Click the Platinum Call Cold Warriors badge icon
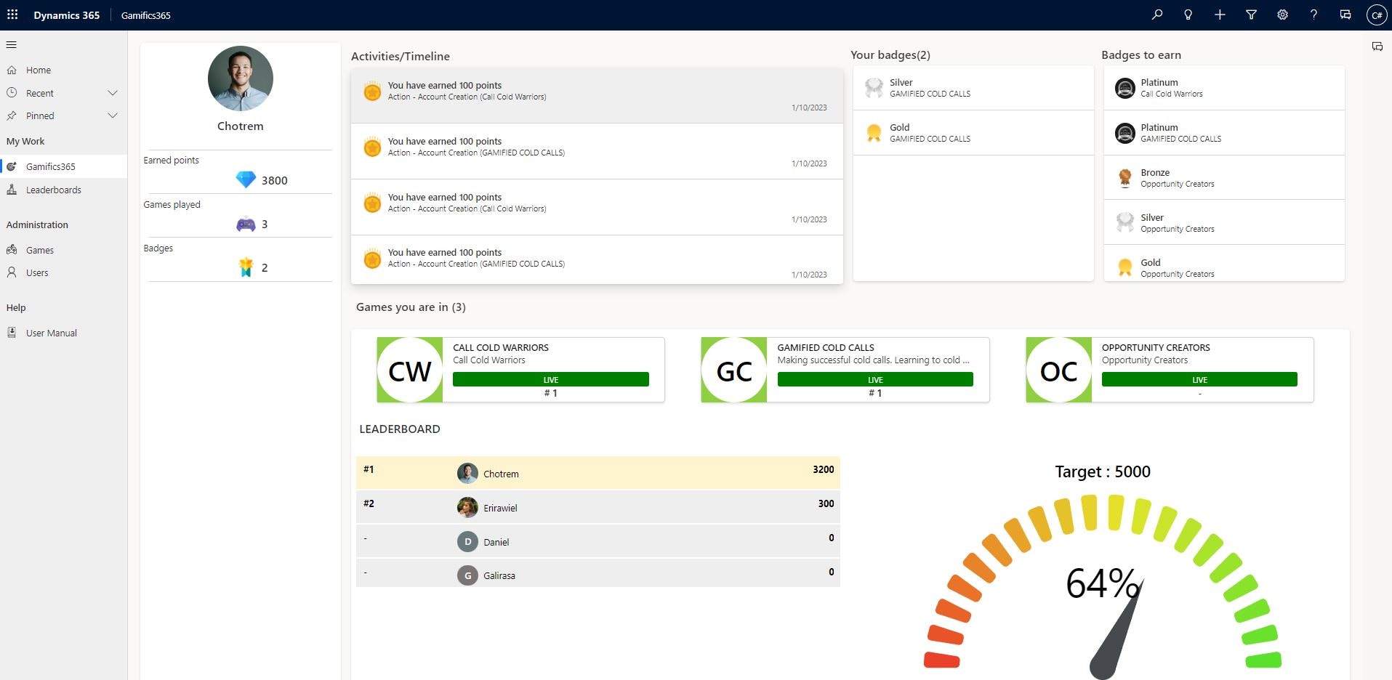 click(x=1125, y=88)
